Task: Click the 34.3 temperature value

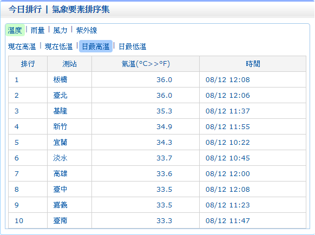Action: click(165, 143)
